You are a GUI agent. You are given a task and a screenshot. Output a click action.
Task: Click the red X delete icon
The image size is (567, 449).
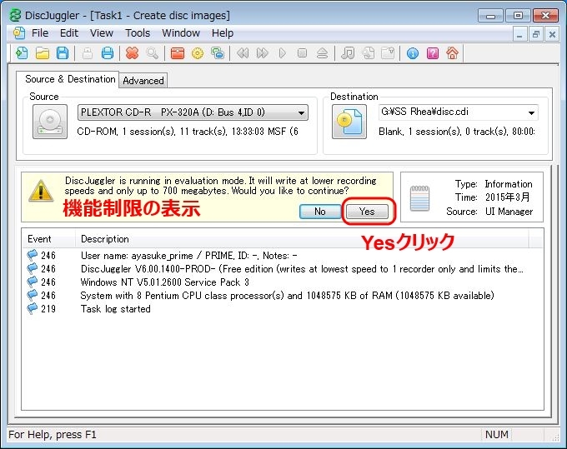click(132, 53)
